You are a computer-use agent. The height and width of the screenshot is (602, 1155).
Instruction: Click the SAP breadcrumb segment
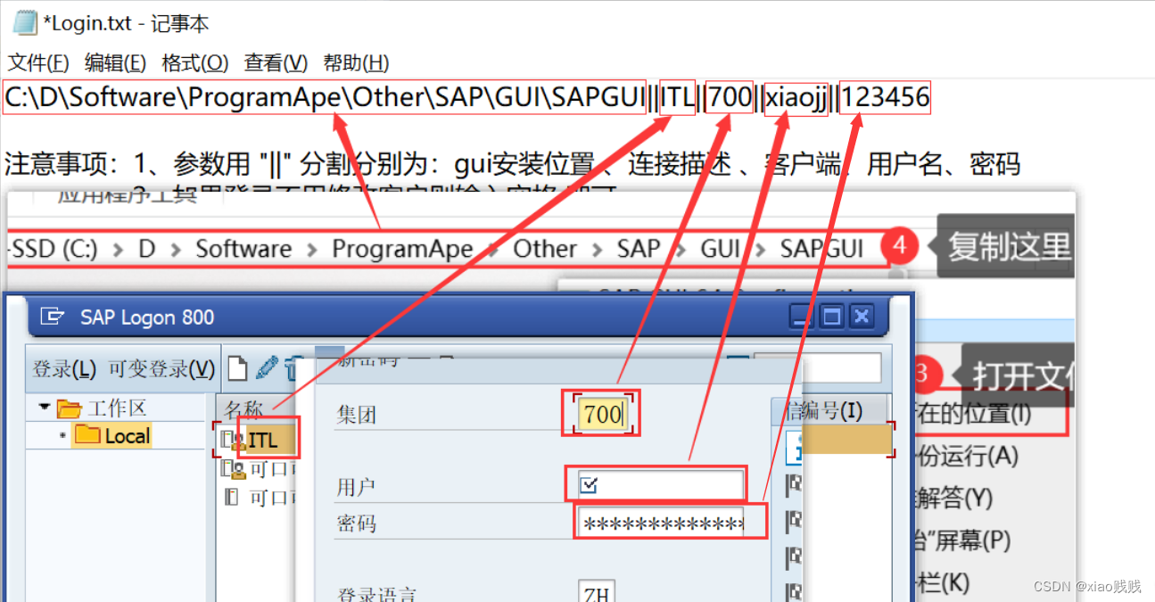coord(639,248)
